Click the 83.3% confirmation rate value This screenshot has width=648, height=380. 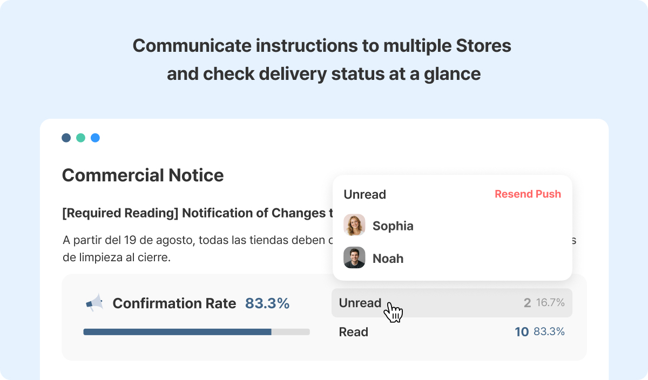coord(267,303)
